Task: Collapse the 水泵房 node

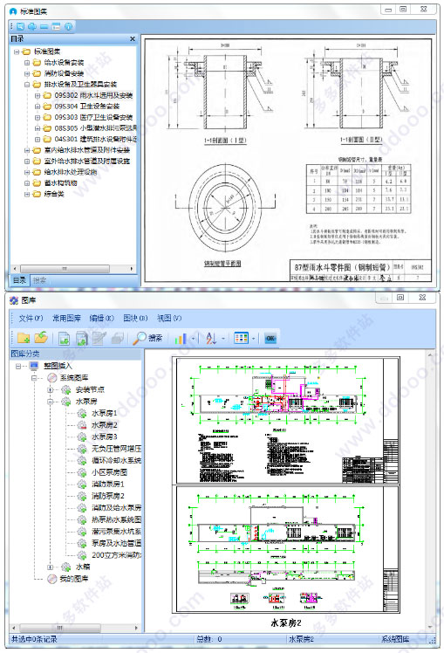Action: [51, 402]
